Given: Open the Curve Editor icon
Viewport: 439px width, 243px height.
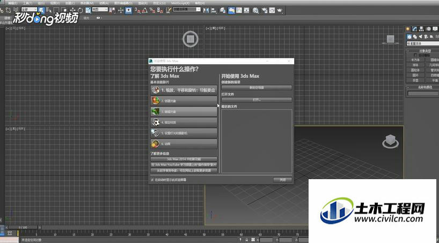Looking at the screenshot, I should coord(239,10).
